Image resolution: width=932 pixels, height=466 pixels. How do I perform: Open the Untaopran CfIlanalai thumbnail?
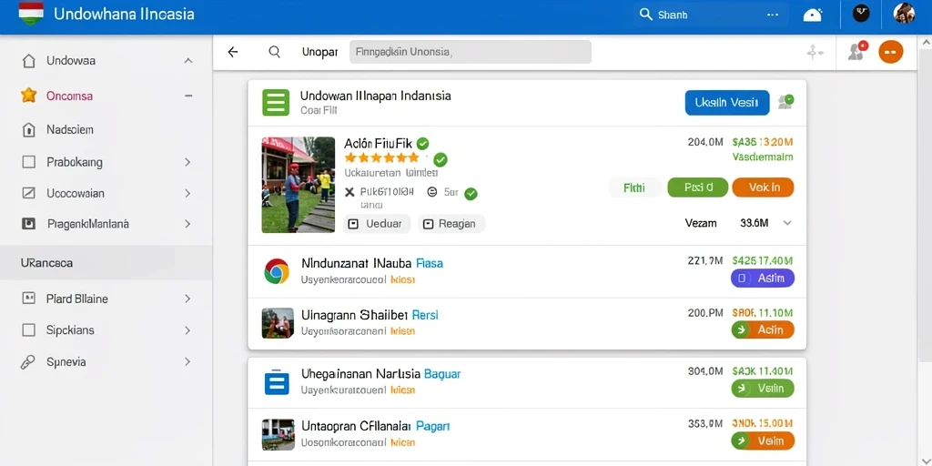coord(279,434)
